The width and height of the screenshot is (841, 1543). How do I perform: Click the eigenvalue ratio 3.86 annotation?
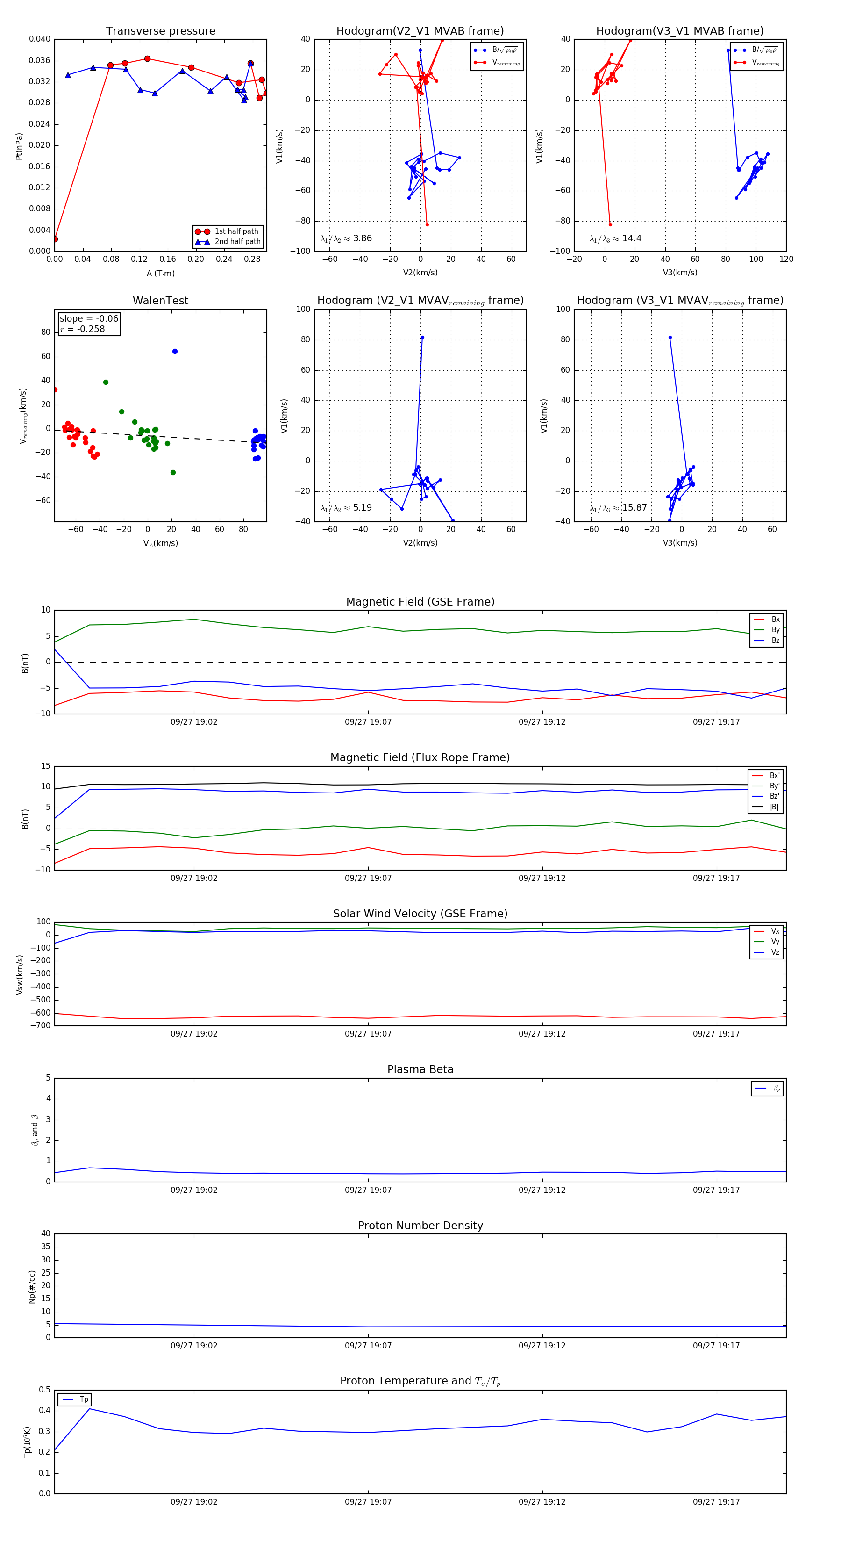[346, 238]
